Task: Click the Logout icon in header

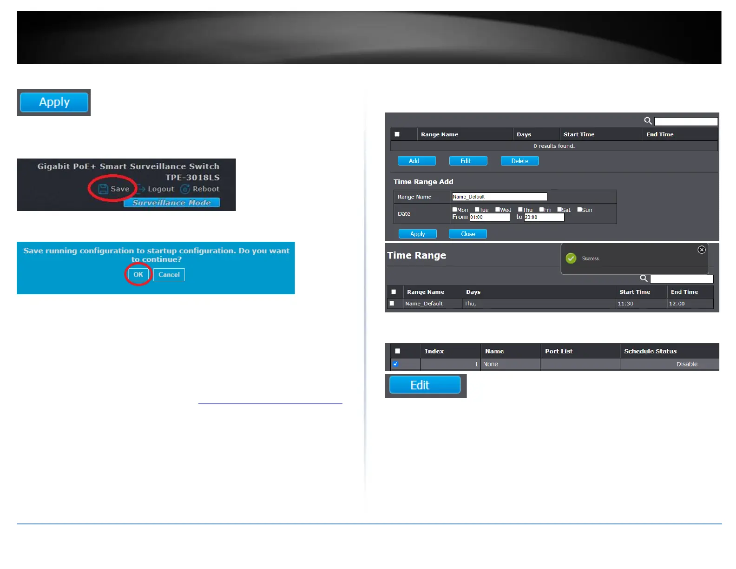Action: (141, 189)
